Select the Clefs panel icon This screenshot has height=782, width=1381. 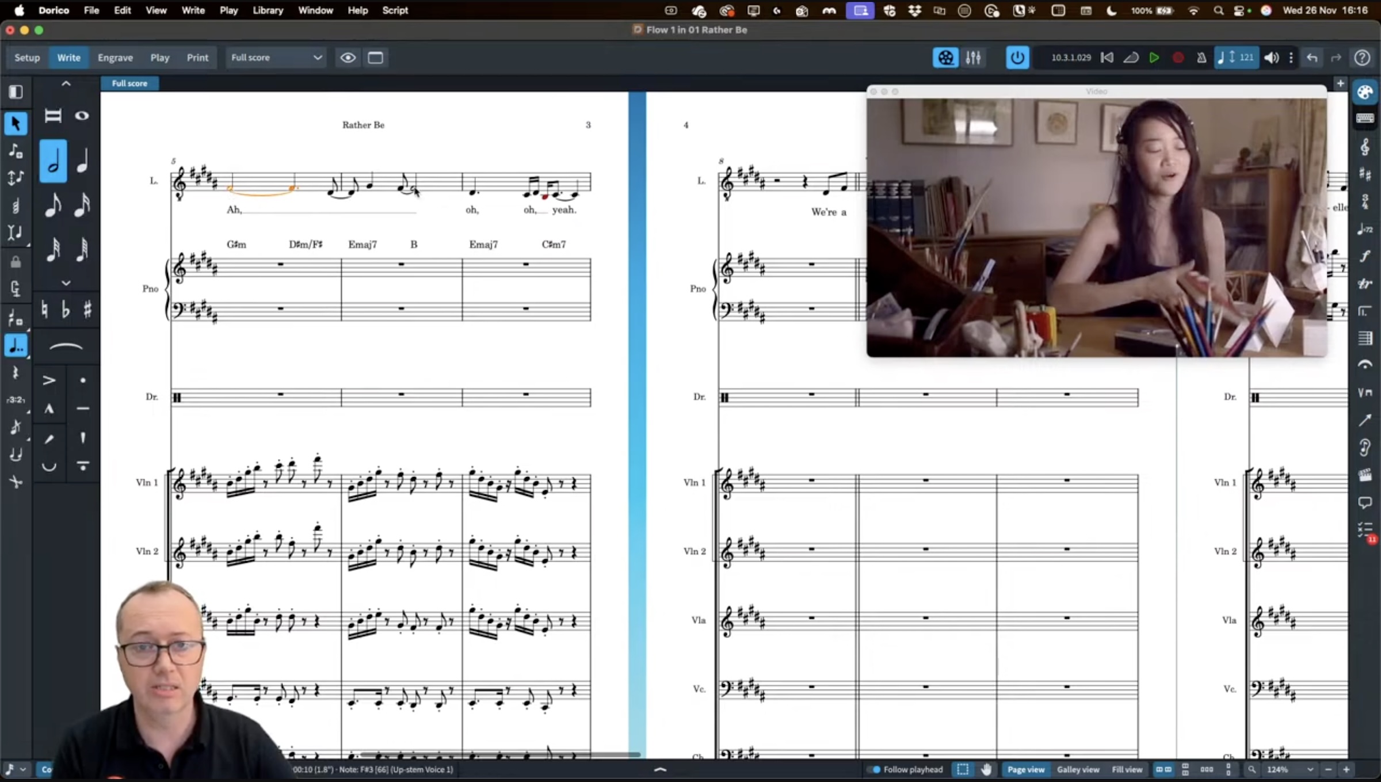coord(1365,147)
